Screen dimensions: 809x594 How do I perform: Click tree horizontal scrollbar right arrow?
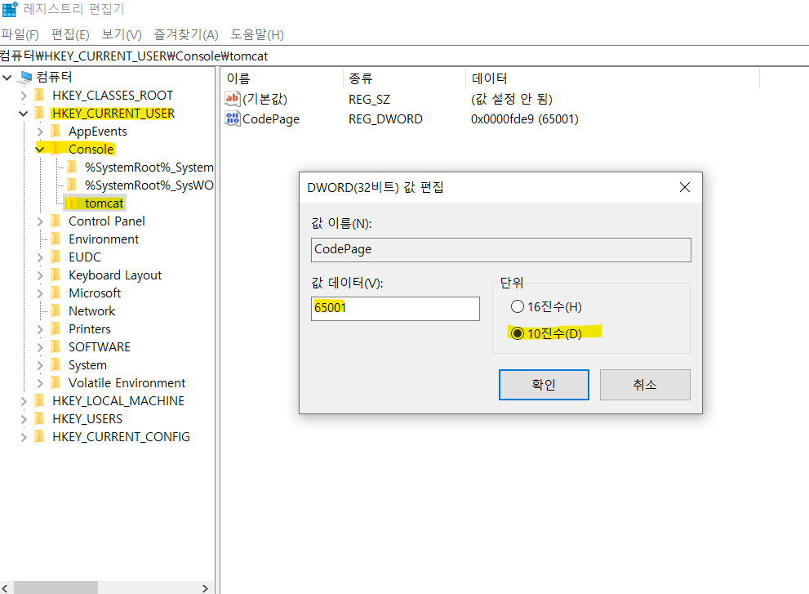coord(205,588)
